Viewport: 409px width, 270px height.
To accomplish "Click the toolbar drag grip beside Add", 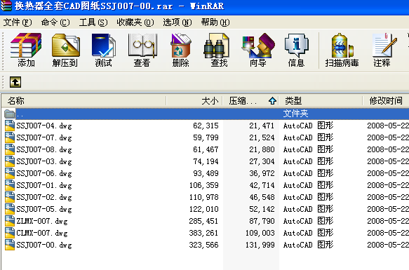I will click(3, 51).
